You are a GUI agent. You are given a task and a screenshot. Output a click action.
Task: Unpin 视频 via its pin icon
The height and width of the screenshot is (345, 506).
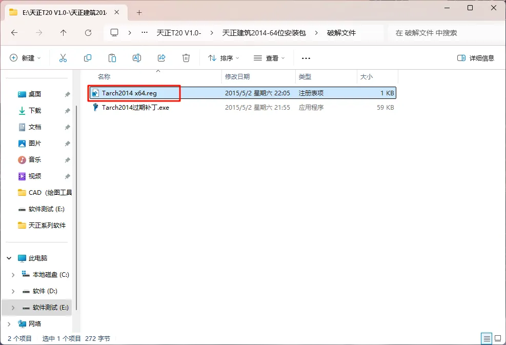coord(67,176)
